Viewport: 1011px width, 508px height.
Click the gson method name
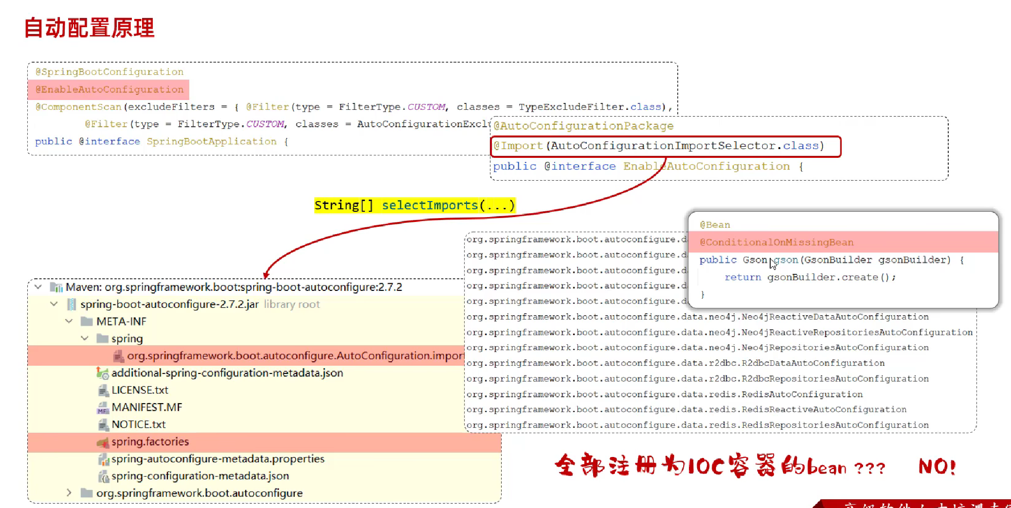(x=786, y=260)
